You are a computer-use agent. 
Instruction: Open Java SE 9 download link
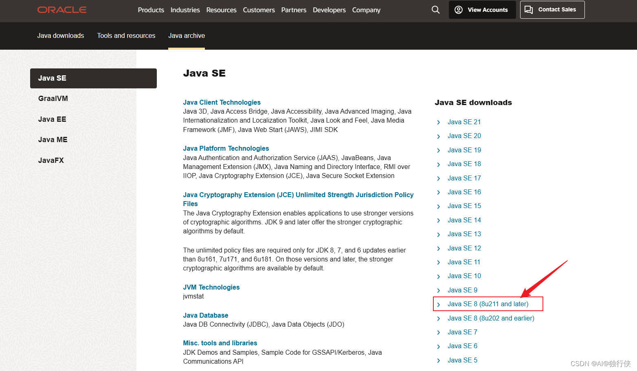coord(462,290)
